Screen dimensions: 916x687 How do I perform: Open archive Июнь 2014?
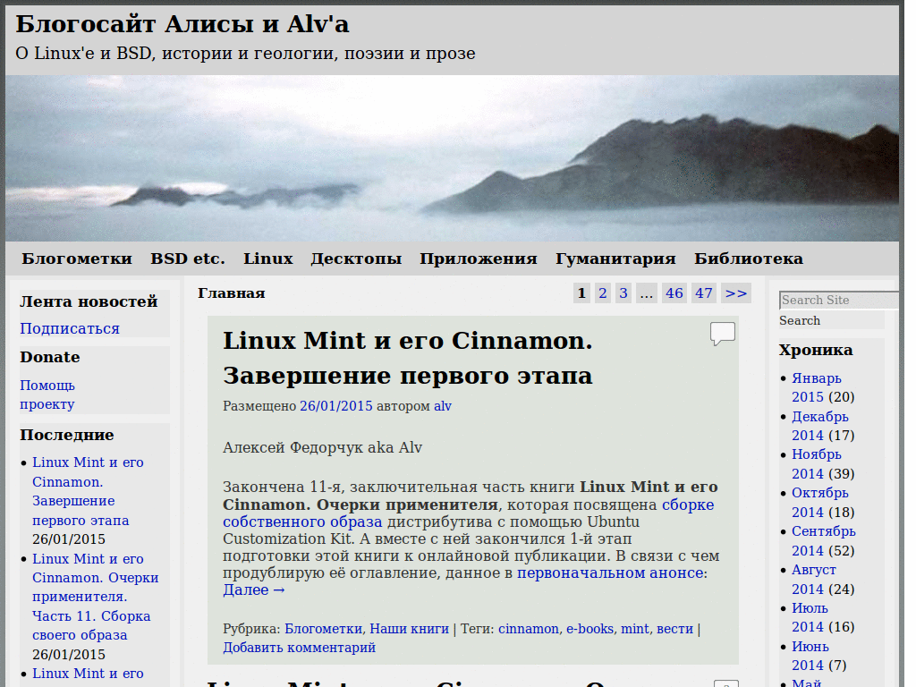810,656
